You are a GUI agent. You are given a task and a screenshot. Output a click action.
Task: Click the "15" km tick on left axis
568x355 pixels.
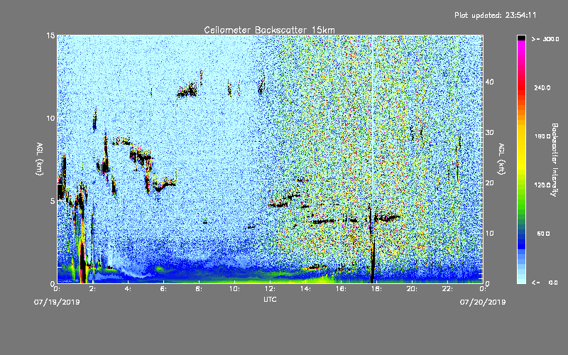[50, 35]
